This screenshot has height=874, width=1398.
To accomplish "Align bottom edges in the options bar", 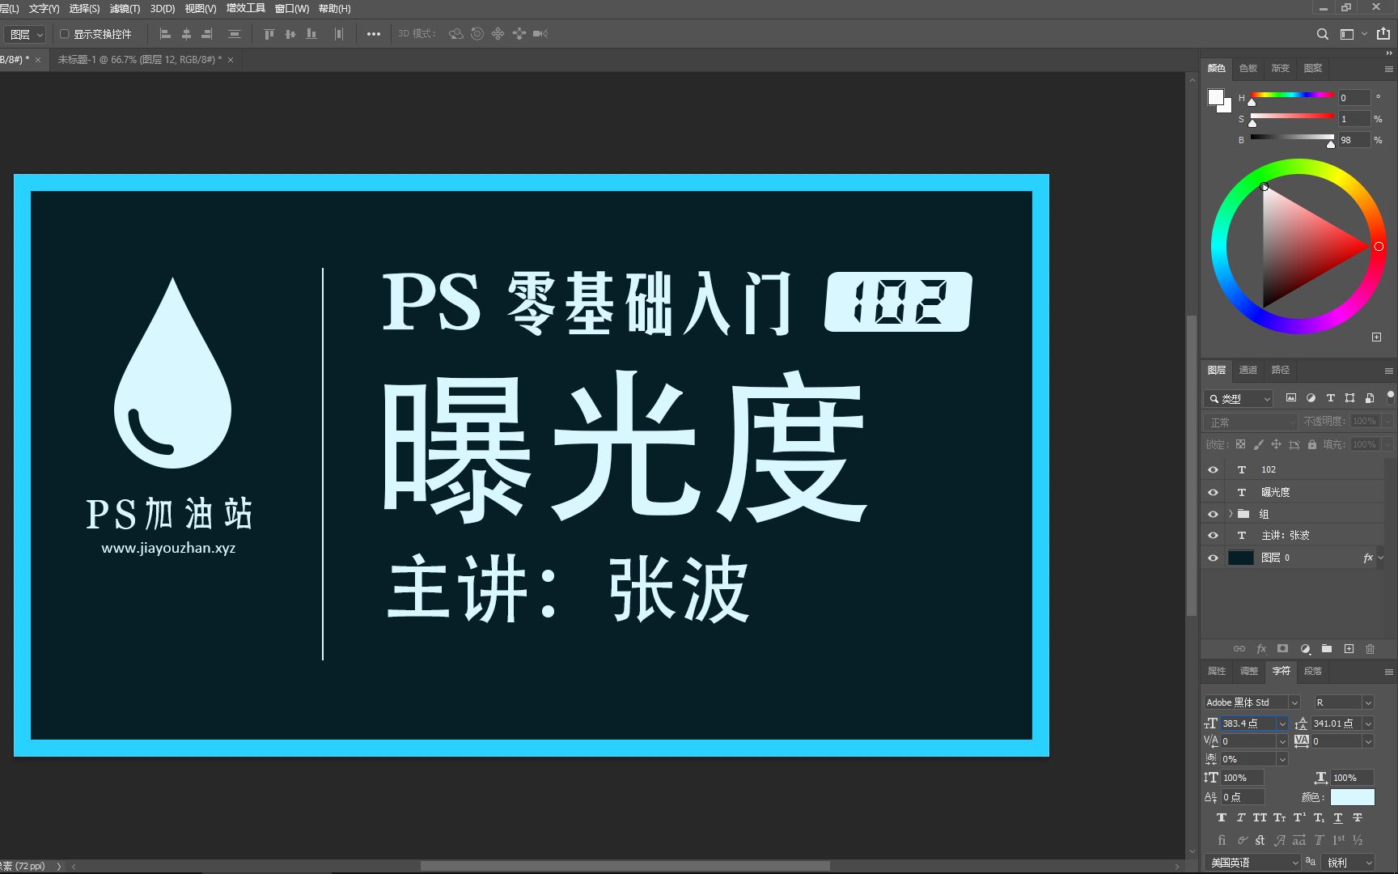I will [311, 34].
